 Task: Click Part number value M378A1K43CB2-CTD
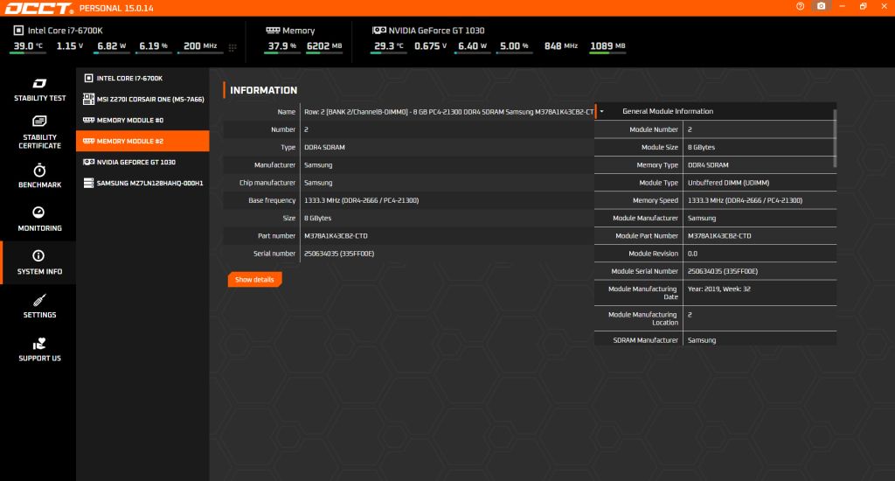(x=336, y=236)
